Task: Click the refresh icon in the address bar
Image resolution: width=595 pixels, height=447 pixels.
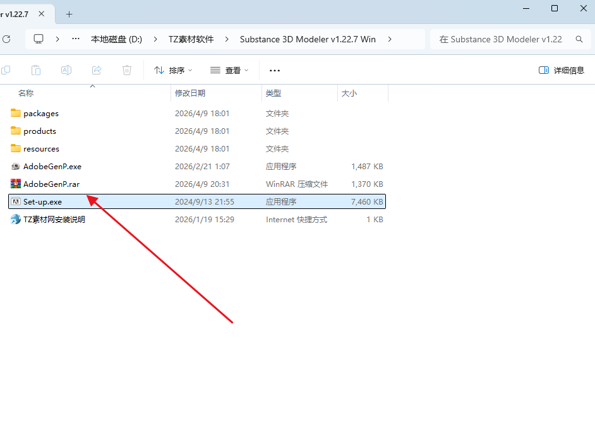Action: [x=6, y=39]
